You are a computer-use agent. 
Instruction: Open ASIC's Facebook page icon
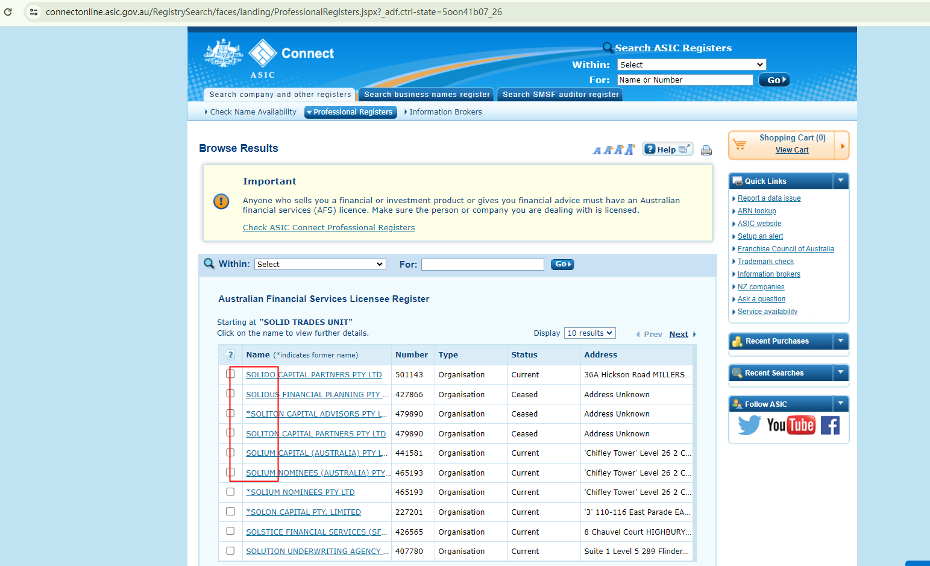[830, 426]
